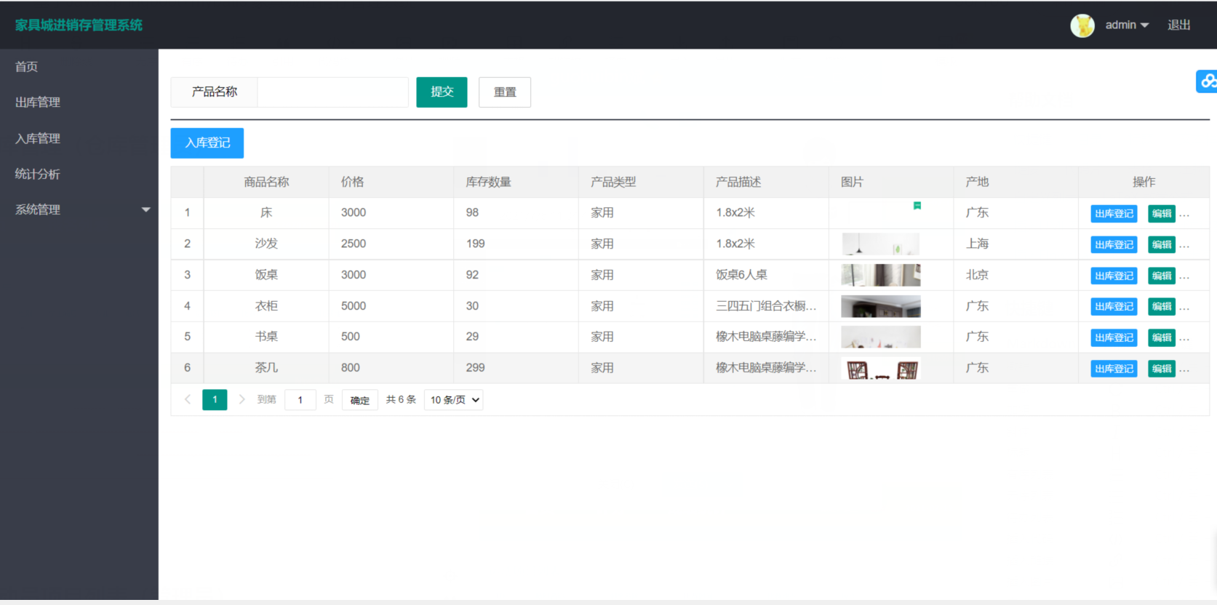Show more actions for 衣柜 row
Viewport: 1217px width, 605px height.
tap(1185, 308)
